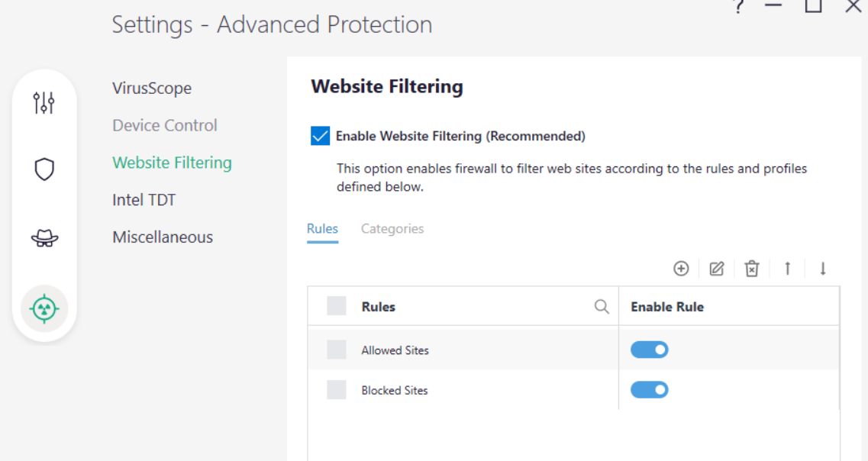This screenshot has width=868, height=461.
Task: Move the selected rule up
Action: pyautogui.click(x=786, y=269)
